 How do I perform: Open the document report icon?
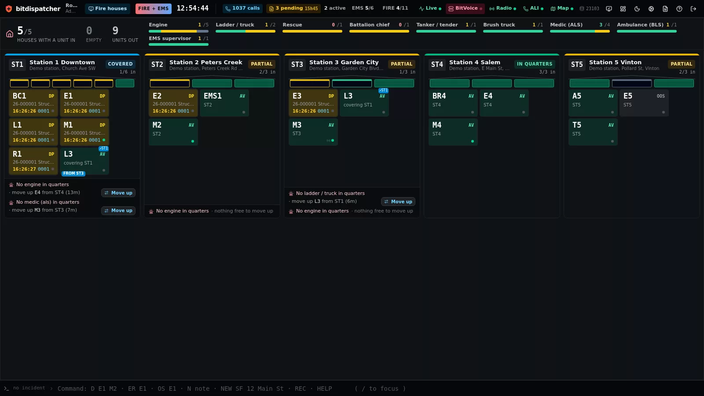click(x=665, y=8)
